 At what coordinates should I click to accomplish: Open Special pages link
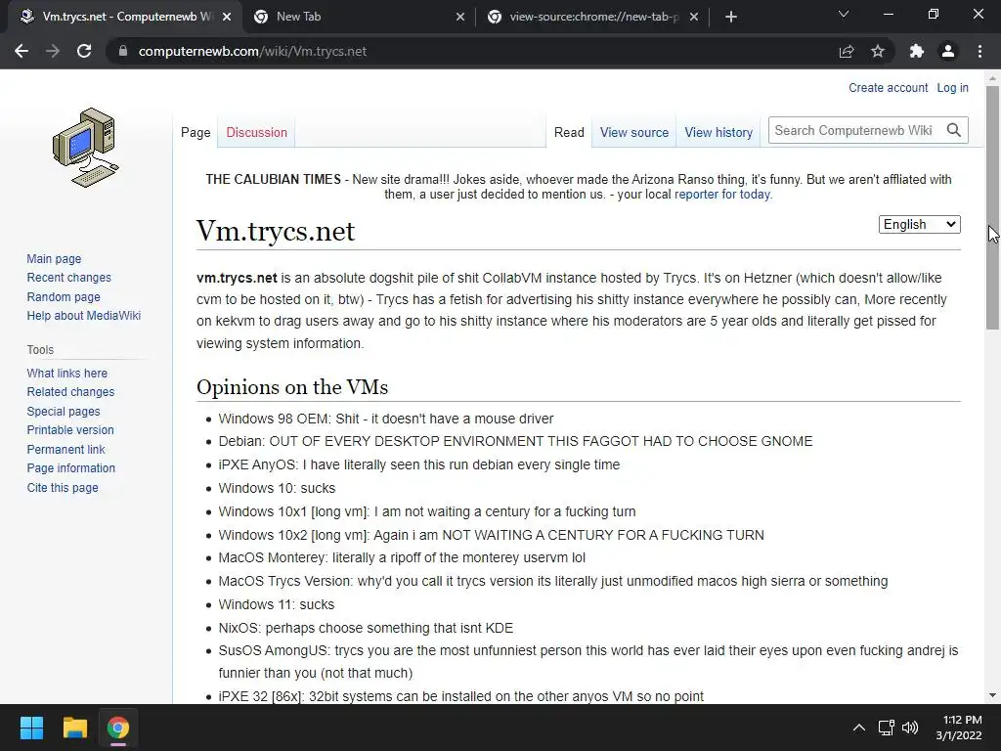pyautogui.click(x=64, y=412)
